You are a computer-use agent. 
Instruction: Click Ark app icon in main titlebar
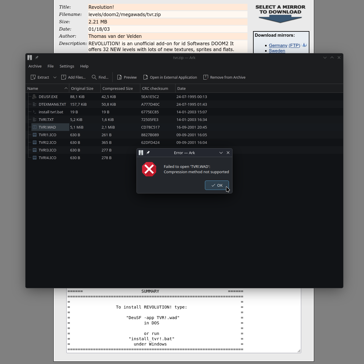coord(30,58)
